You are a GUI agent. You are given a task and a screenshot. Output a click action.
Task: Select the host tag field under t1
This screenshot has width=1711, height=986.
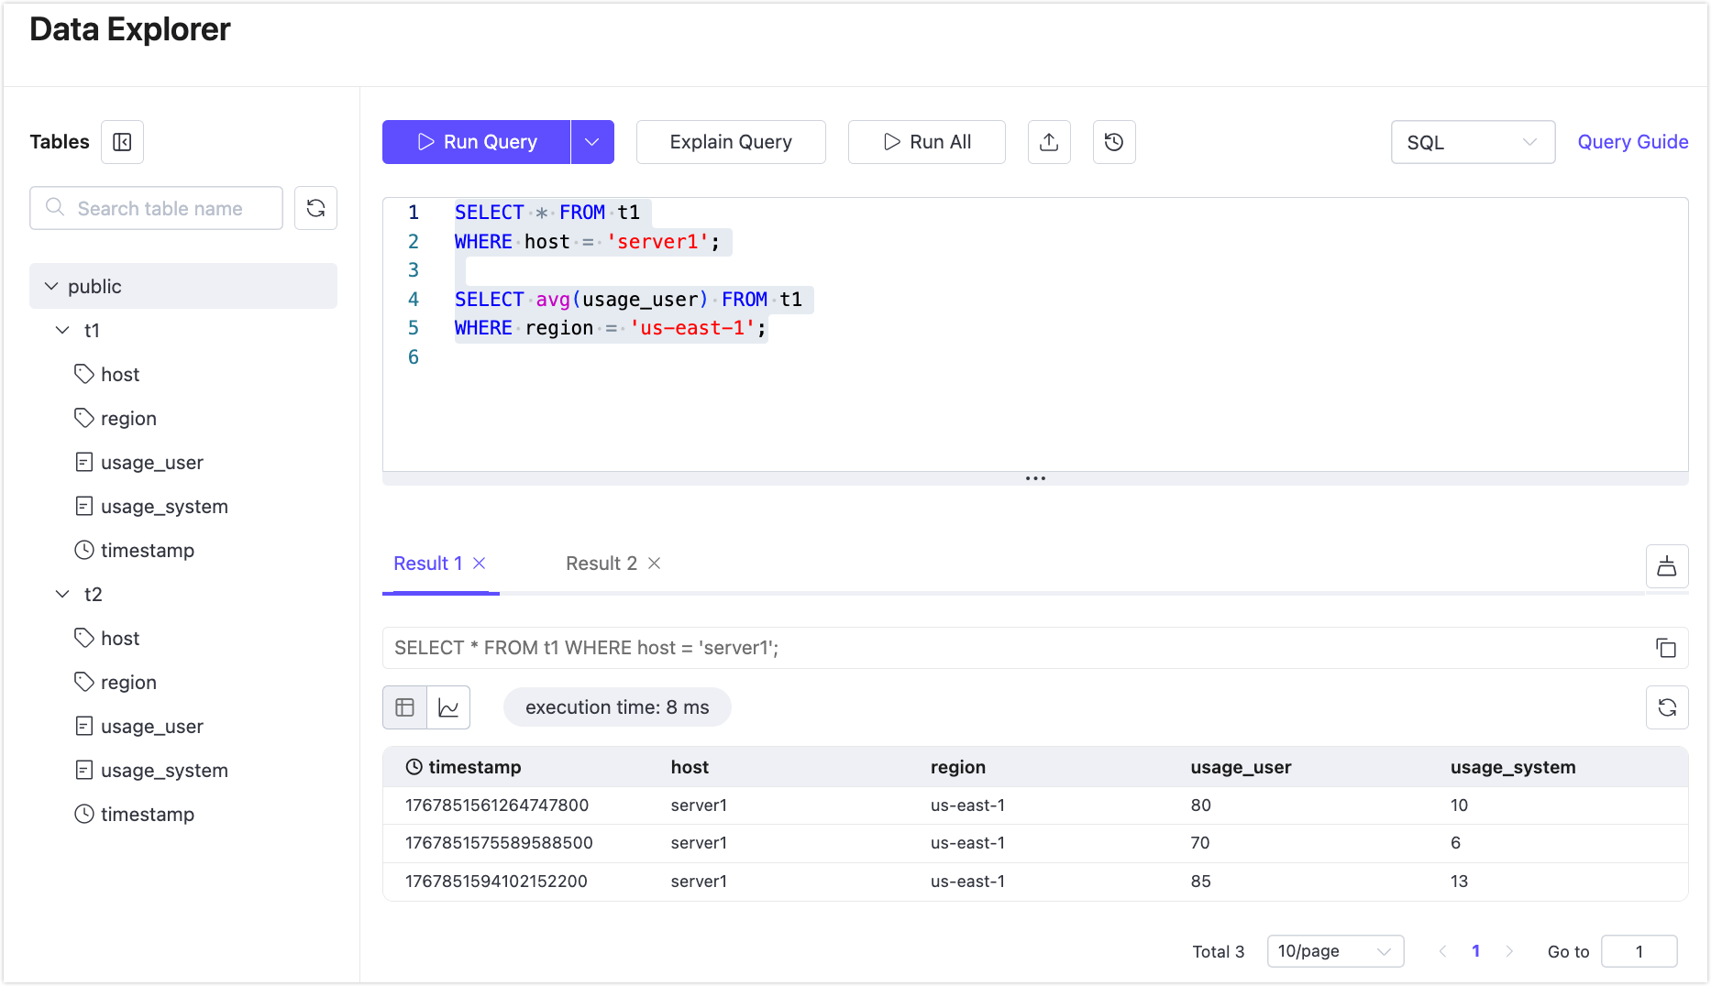click(x=120, y=374)
